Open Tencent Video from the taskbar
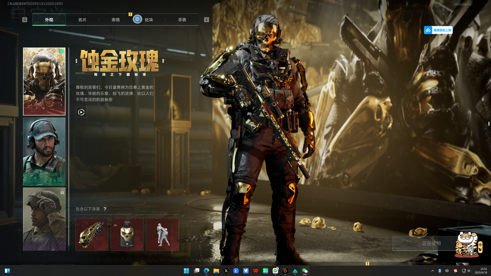This screenshot has width=491, height=276. point(275,271)
